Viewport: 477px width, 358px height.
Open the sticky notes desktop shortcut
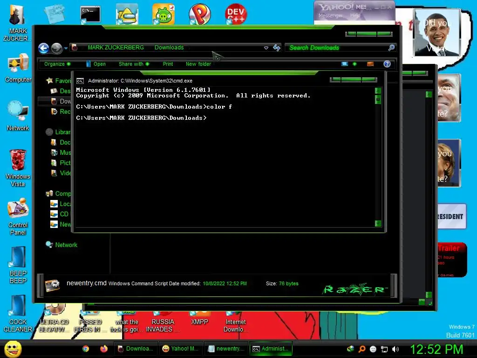point(54,14)
